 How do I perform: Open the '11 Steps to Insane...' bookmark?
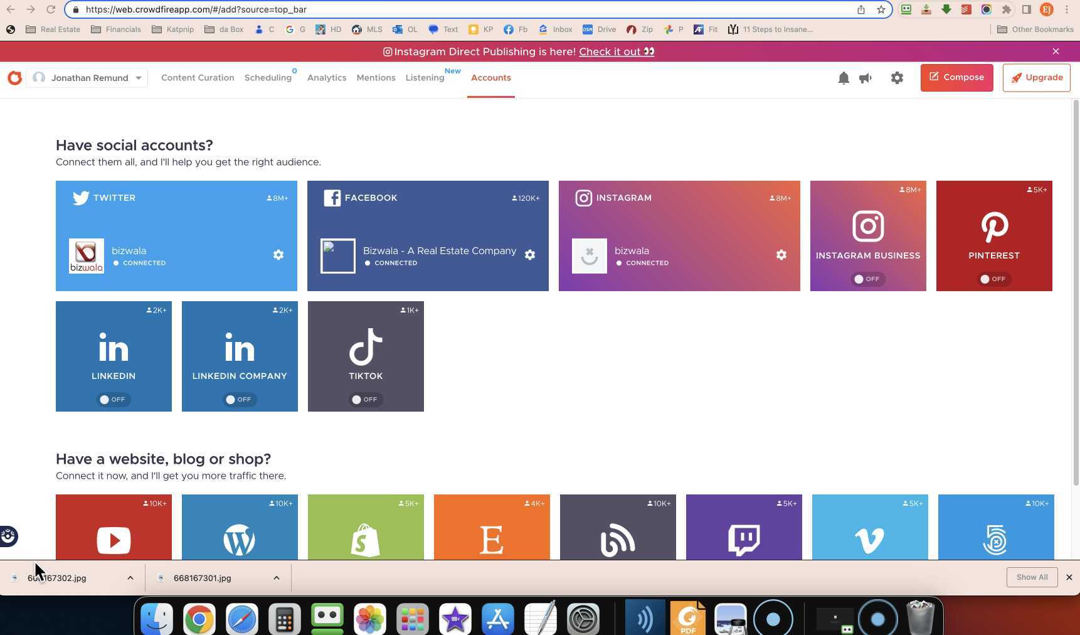pyautogui.click(x=770, y=29)
